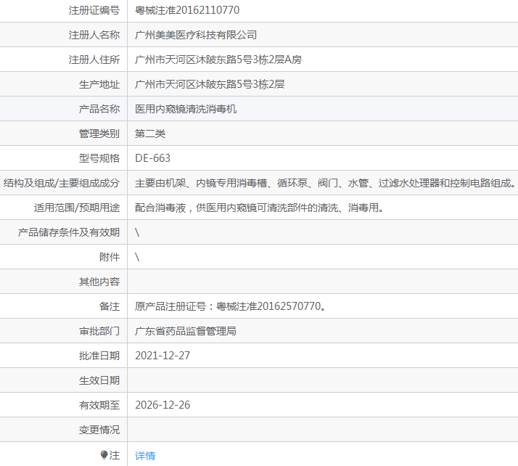Click the 结构及组成/主要组成成分 label
The height and width of the screenshot is (466, 518).
62,183
